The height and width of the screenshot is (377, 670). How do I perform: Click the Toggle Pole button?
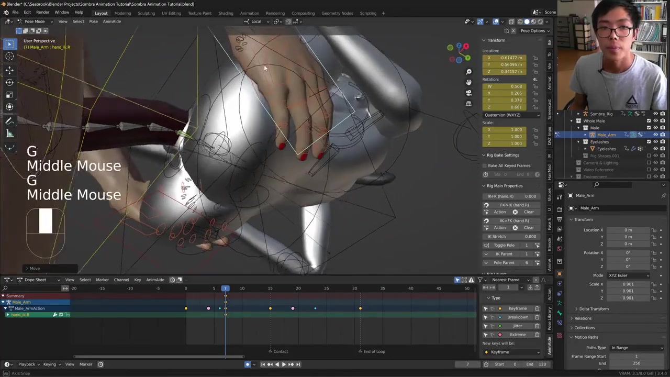pos(504,245)
